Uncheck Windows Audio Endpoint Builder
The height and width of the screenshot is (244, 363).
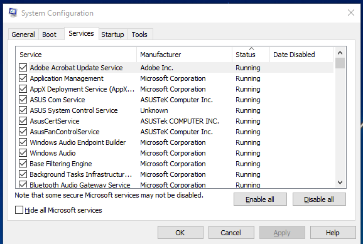[23, 142]
